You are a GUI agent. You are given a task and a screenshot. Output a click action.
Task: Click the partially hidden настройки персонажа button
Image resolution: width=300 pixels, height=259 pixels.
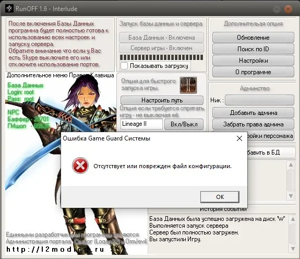click(271, 136)
